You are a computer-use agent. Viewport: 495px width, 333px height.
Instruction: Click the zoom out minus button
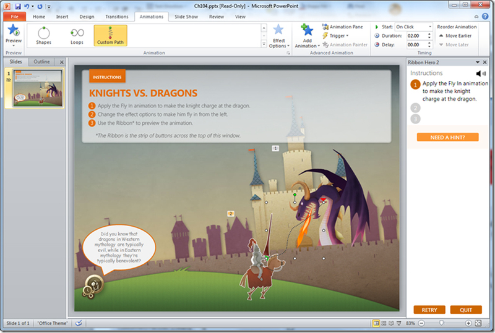421,323
